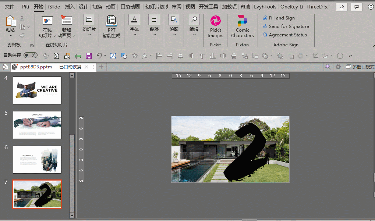Screen dimensions: 375x221
Task: Click the Copy icon in clipboard group
Action: pos(22,27)
